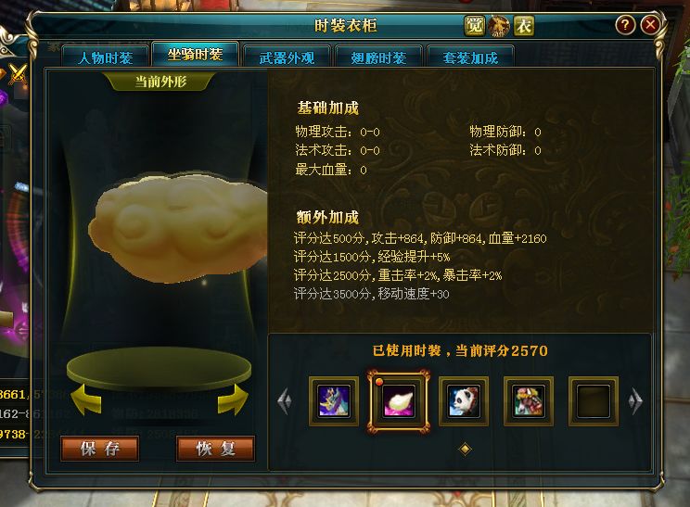Choose the panda mount icon
The image size is (690, 507).
point(464,401)
